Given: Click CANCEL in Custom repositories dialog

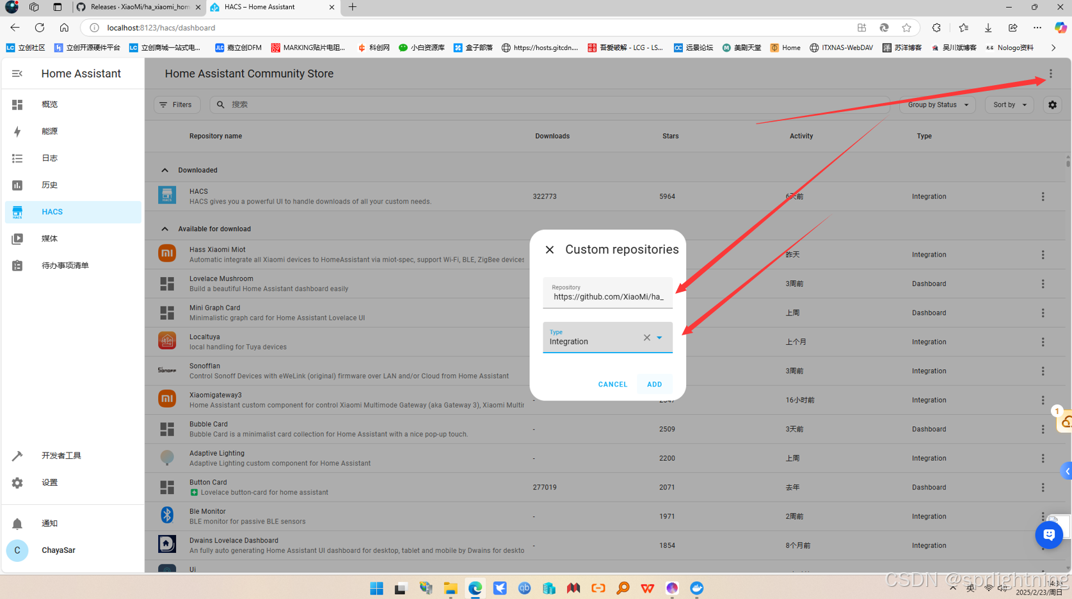Looking at the screenshot, I should [x=612, y=385].
